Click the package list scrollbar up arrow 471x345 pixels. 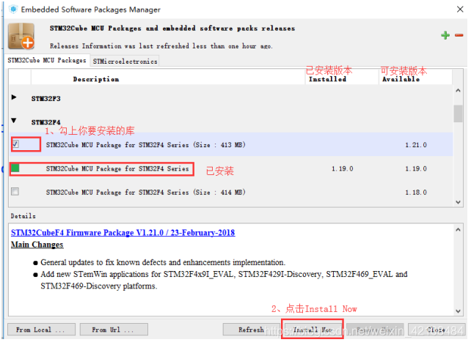point(458,91)
